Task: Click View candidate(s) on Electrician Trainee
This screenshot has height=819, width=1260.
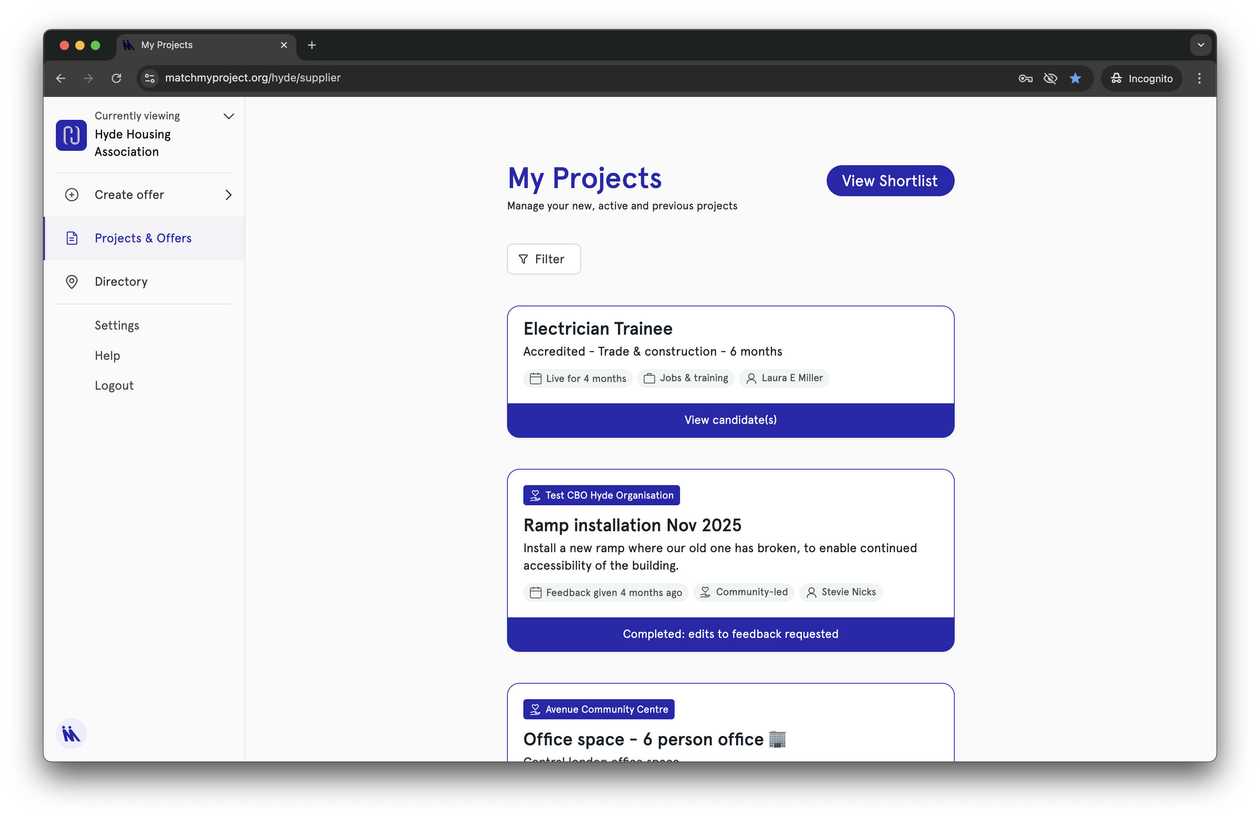Action: click(730, 420)
